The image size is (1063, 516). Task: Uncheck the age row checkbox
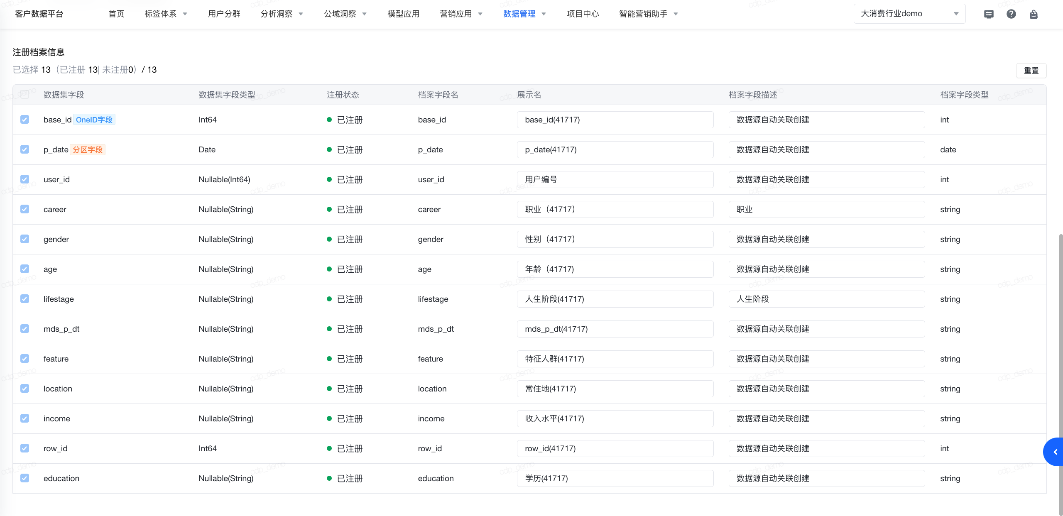pyautogui.click(x=25, y=269)
